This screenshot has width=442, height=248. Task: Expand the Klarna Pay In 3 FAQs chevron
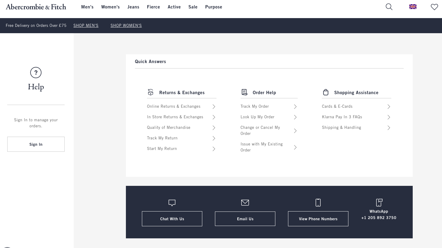389,117
